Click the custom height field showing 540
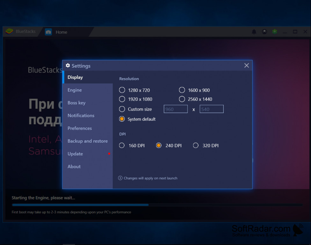 tap(212, 109)
